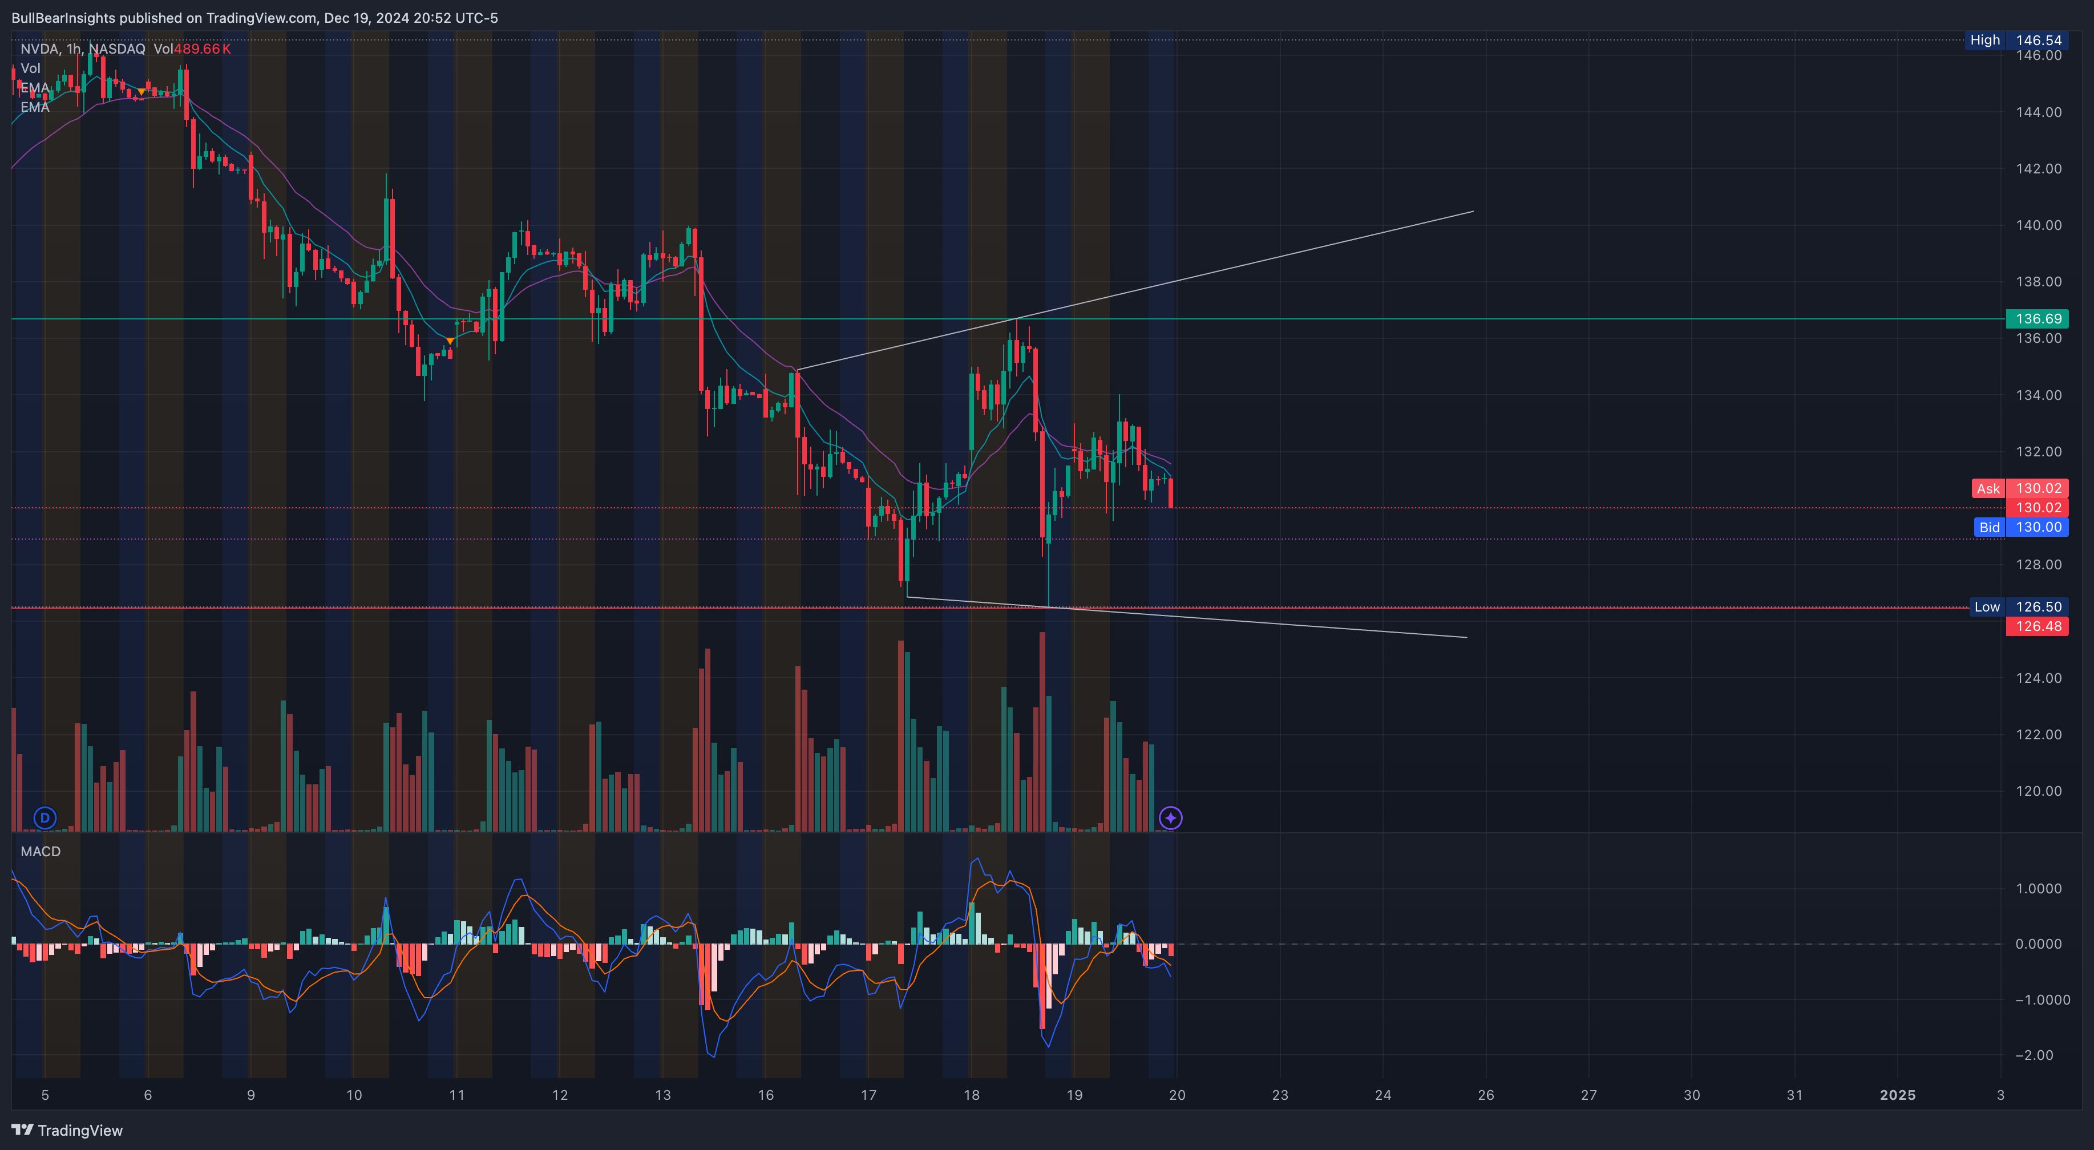Select the first EMA indicator label
The height and width of the screenshot is (1150, 2094).
point(35,88)
